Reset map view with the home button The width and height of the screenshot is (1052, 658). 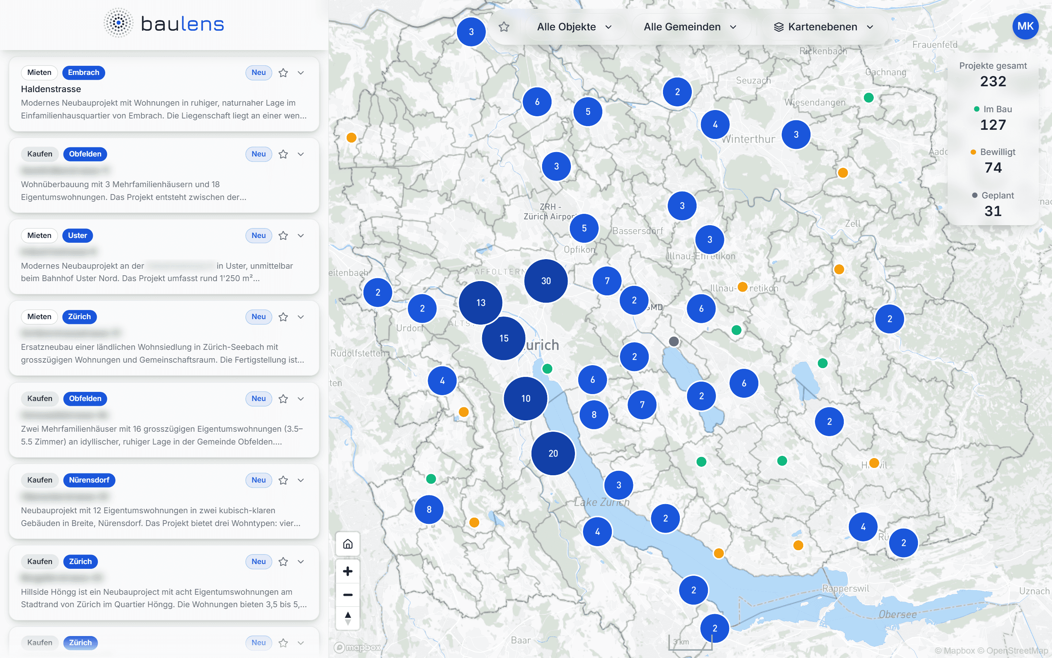pyautogui.click(x=348, y=544)
